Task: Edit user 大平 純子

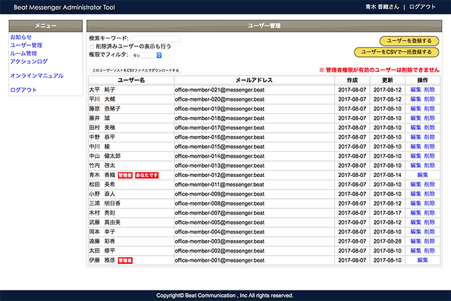Action: pos(416,90)
